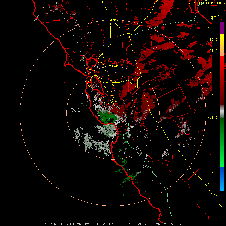Click the 30.1 scale value
This screenshot has width=226, height=226.
214,84
